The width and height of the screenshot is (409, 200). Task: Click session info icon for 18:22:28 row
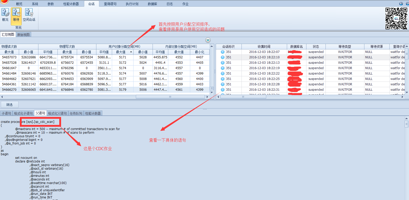coord(223,84)
